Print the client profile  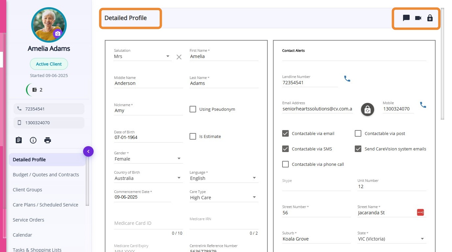click(48, 140)
